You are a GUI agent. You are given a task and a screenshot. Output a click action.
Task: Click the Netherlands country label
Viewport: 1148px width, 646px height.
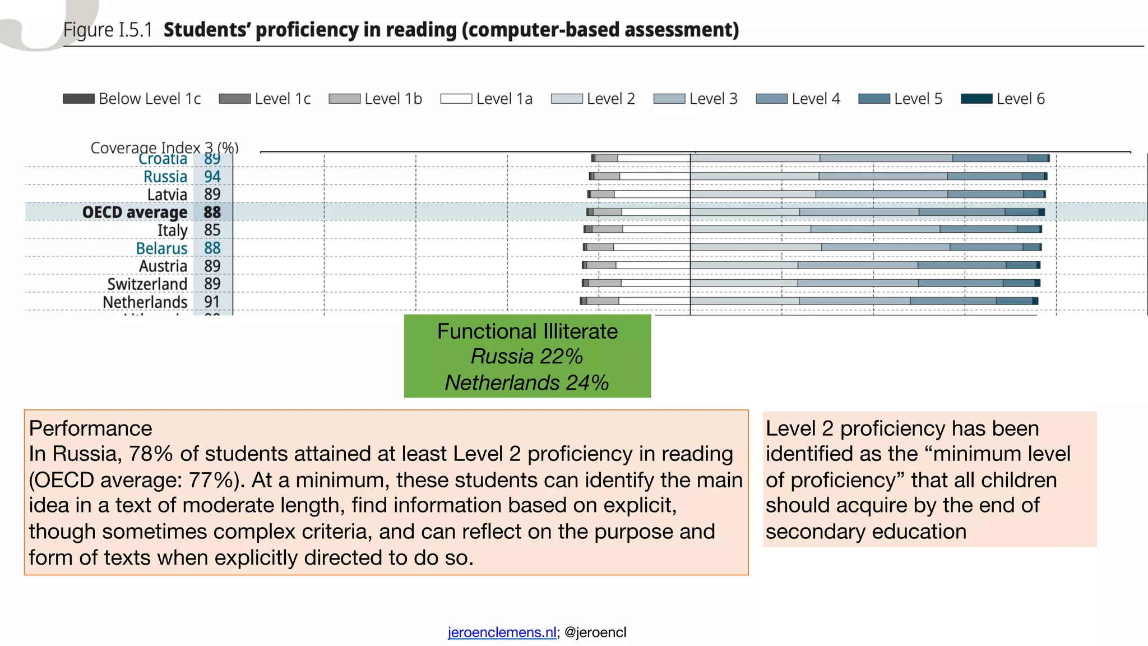pyautogui.click(x=145, y=302)
